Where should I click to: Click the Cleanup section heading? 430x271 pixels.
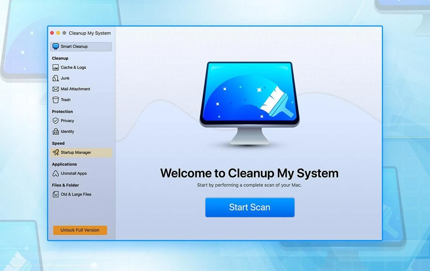[60, 58]
